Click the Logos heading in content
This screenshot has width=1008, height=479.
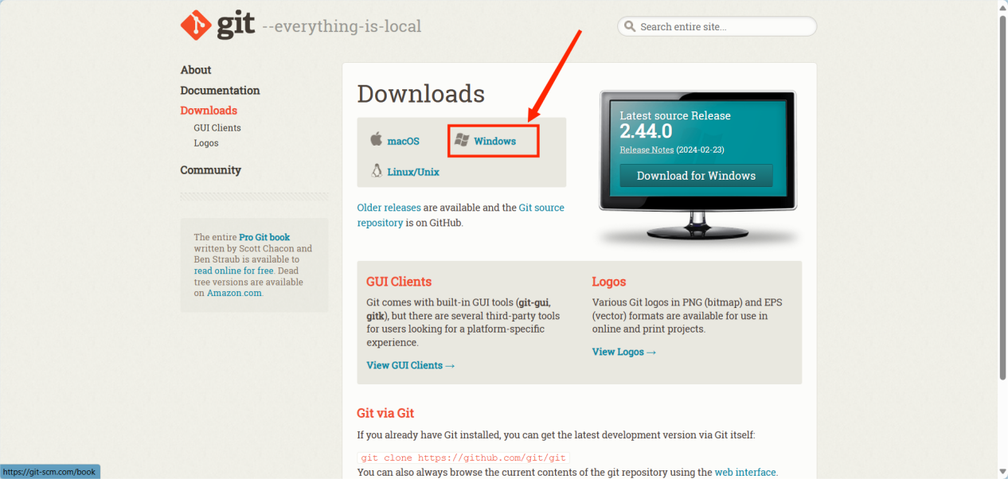tap(609, 282)
